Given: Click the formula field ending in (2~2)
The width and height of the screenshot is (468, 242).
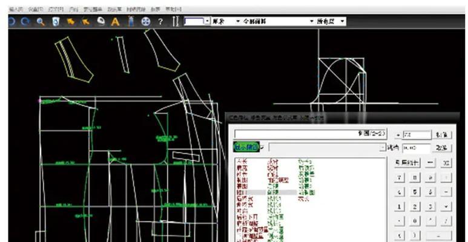Looking at the screenshot, I should click(311, 134).
